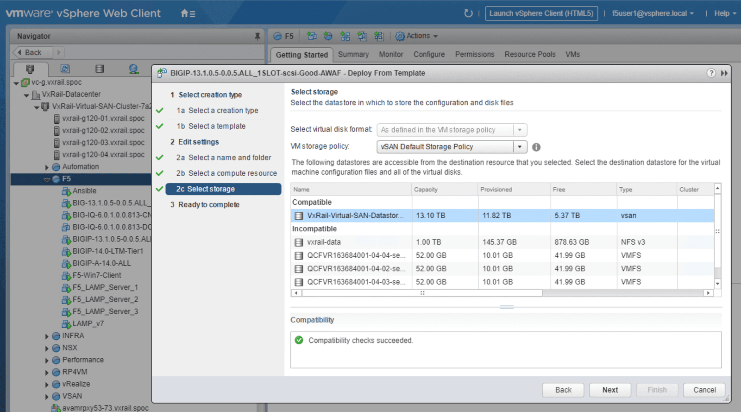The height and width of the screenshot is (412, 741).
Task: Open the Summary tab
Action: coord(353,54)
